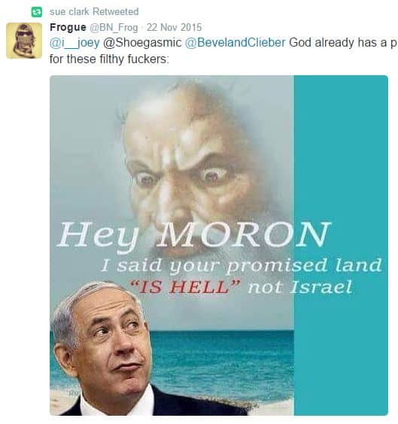The image size is (398, 424).
Task: Click the green retweet icon
Action: pyautogui.click(x=37, y=12)
